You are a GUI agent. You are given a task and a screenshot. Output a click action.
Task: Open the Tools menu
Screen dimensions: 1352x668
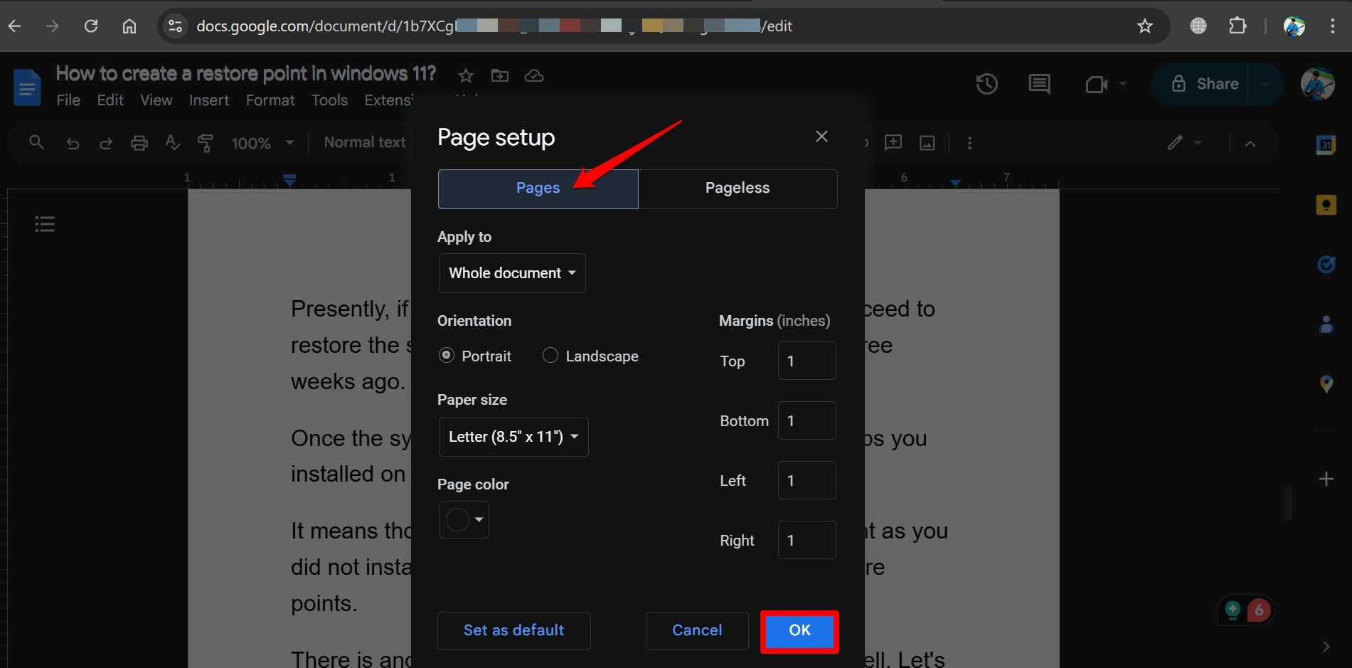329,100
